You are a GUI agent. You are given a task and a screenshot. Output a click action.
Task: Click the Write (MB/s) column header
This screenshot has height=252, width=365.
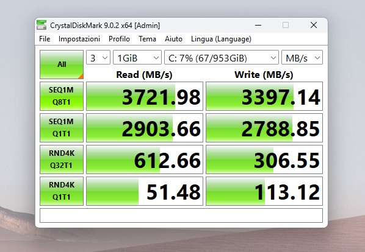[264, 75]
